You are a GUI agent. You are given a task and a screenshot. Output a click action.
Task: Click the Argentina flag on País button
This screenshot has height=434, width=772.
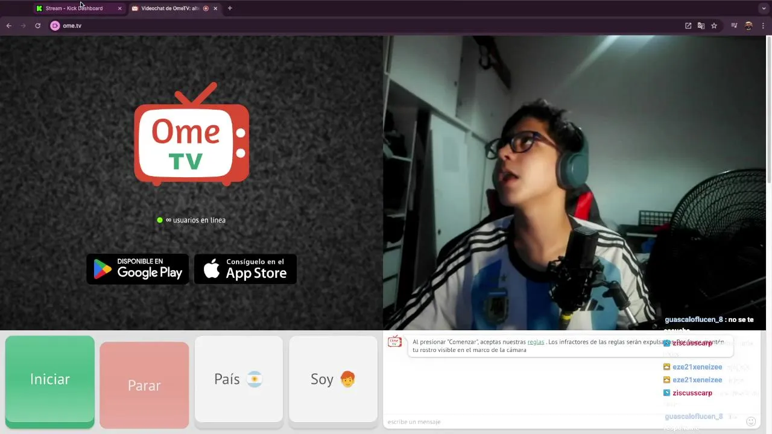(255, 379)
